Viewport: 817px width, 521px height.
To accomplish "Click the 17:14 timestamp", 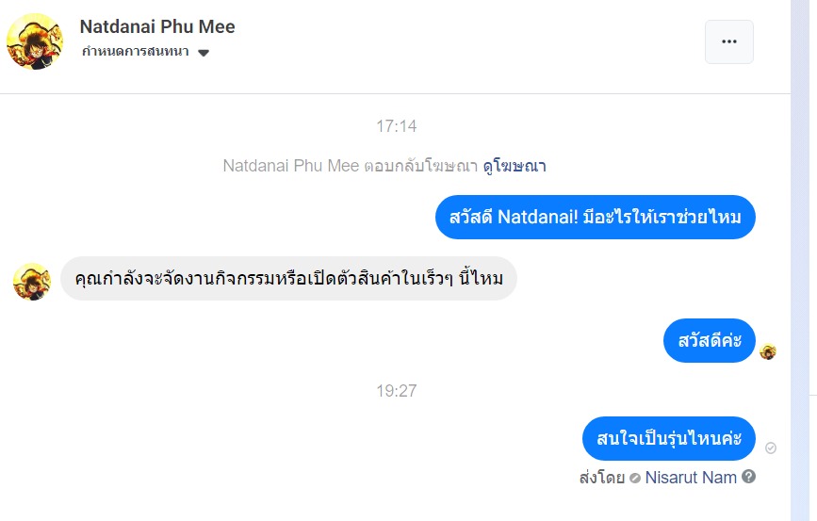I will (x=396, y=126).
